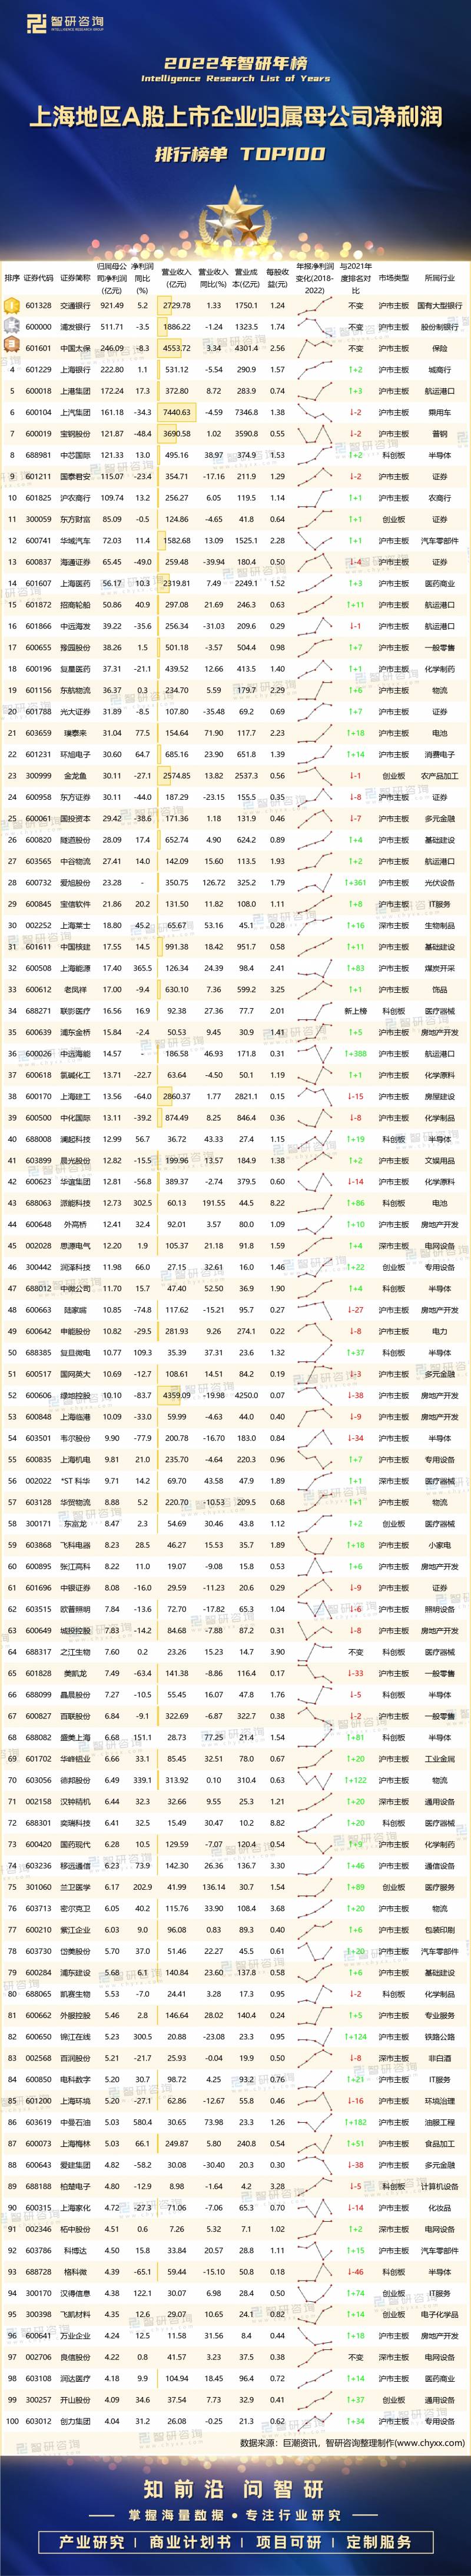Click the 排行榜单 TOP100 subtitle

point(240,154)
